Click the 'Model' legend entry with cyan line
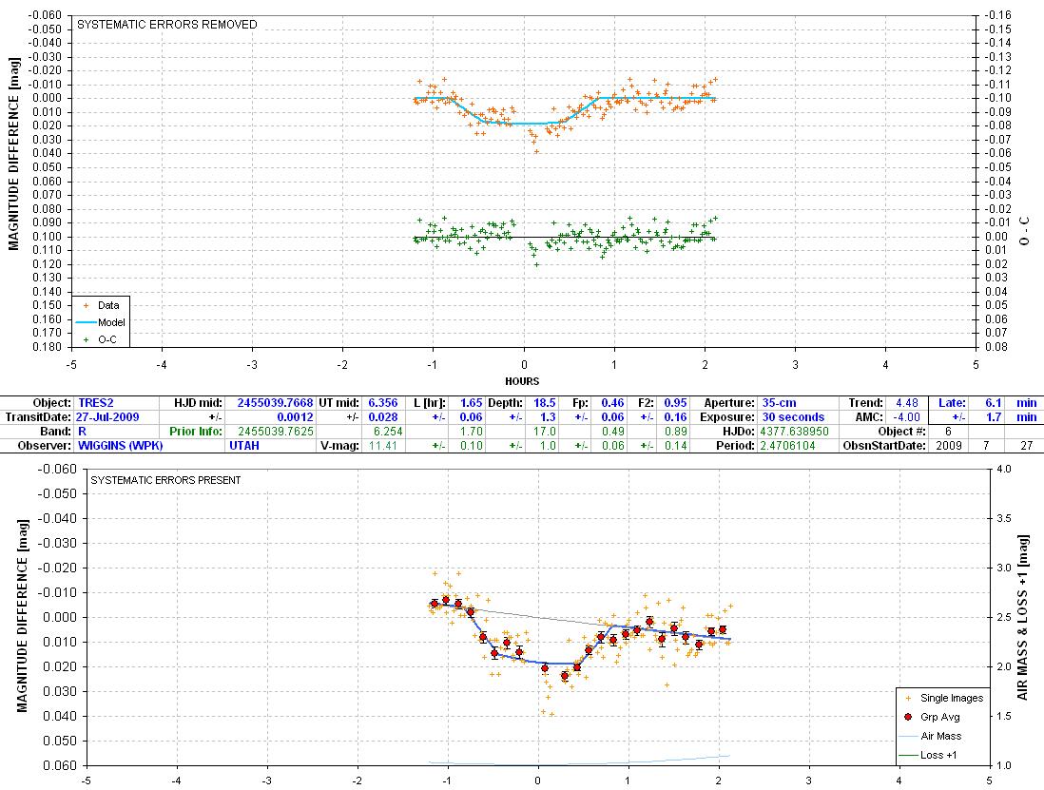 (101, 322)
